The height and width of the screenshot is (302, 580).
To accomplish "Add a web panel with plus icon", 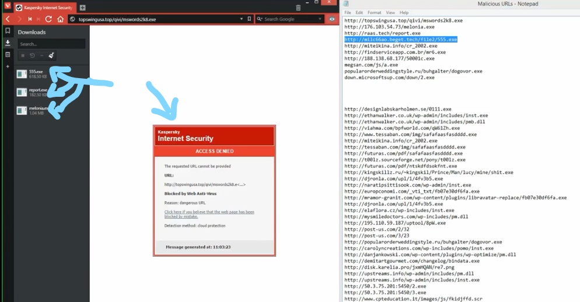I will click(x=8, y=66).
